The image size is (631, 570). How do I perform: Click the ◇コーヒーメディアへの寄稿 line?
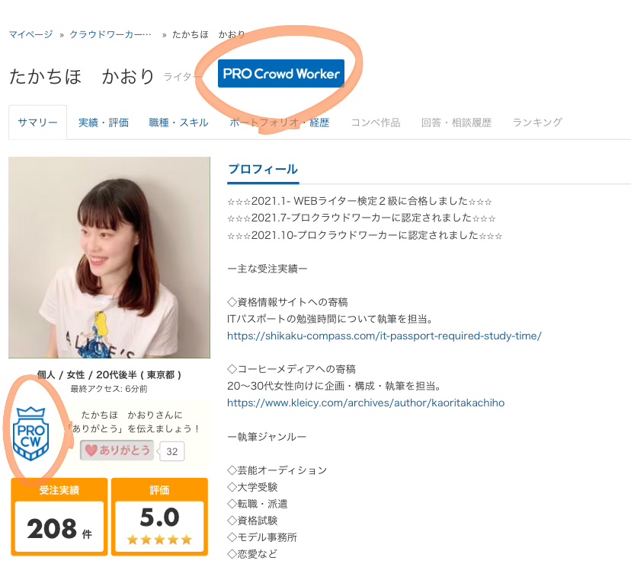[291, 369]
